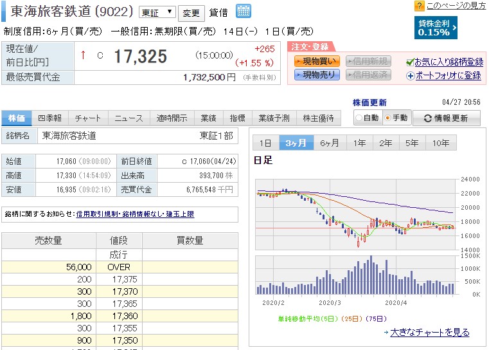The width and height of the screenshot is (489, 350).
Task: Click the 17,360 price in order book
Action: pyautogui.click(x=125, y=316)
